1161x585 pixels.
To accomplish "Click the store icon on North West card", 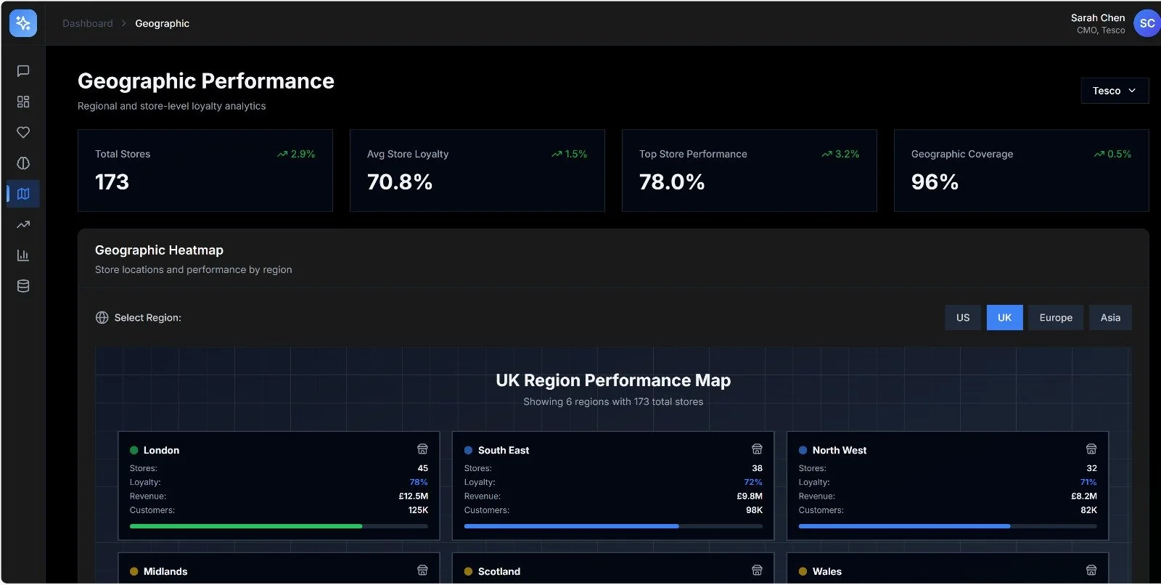I will tap(1091, 449).
